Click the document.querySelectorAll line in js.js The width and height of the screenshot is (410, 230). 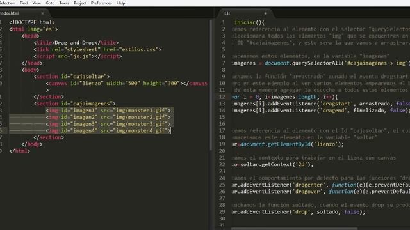pos(321,63)
